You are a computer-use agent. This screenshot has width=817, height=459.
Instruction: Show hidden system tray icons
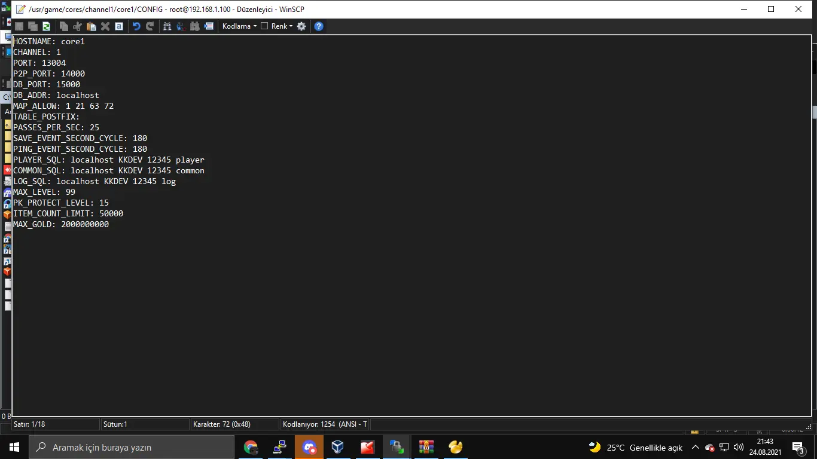click(x=695, y=447)
